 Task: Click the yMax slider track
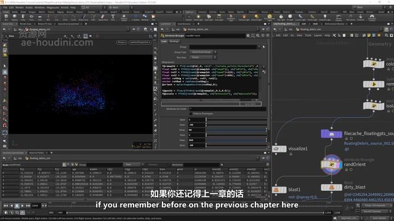coord(236,141)
